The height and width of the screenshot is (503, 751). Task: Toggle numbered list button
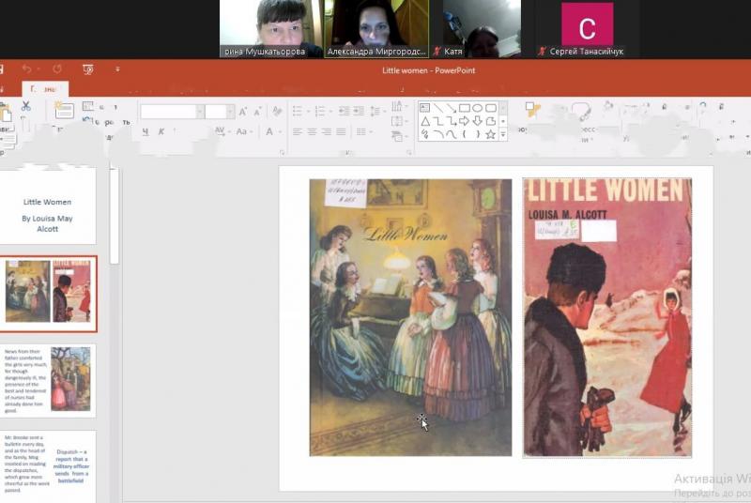point(320,112)
